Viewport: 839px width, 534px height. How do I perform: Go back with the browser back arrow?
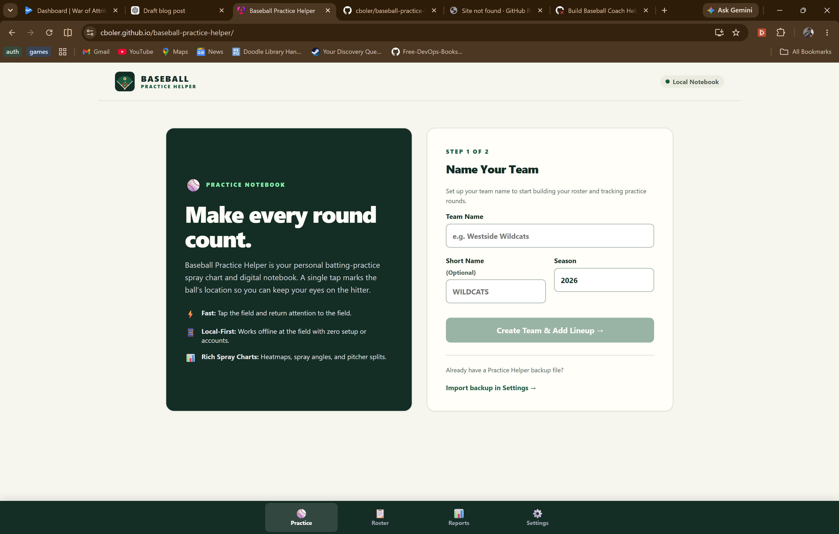(12, 33)
